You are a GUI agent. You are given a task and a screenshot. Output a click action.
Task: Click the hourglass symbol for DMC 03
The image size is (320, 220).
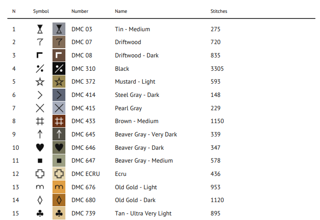pos(40,29)
